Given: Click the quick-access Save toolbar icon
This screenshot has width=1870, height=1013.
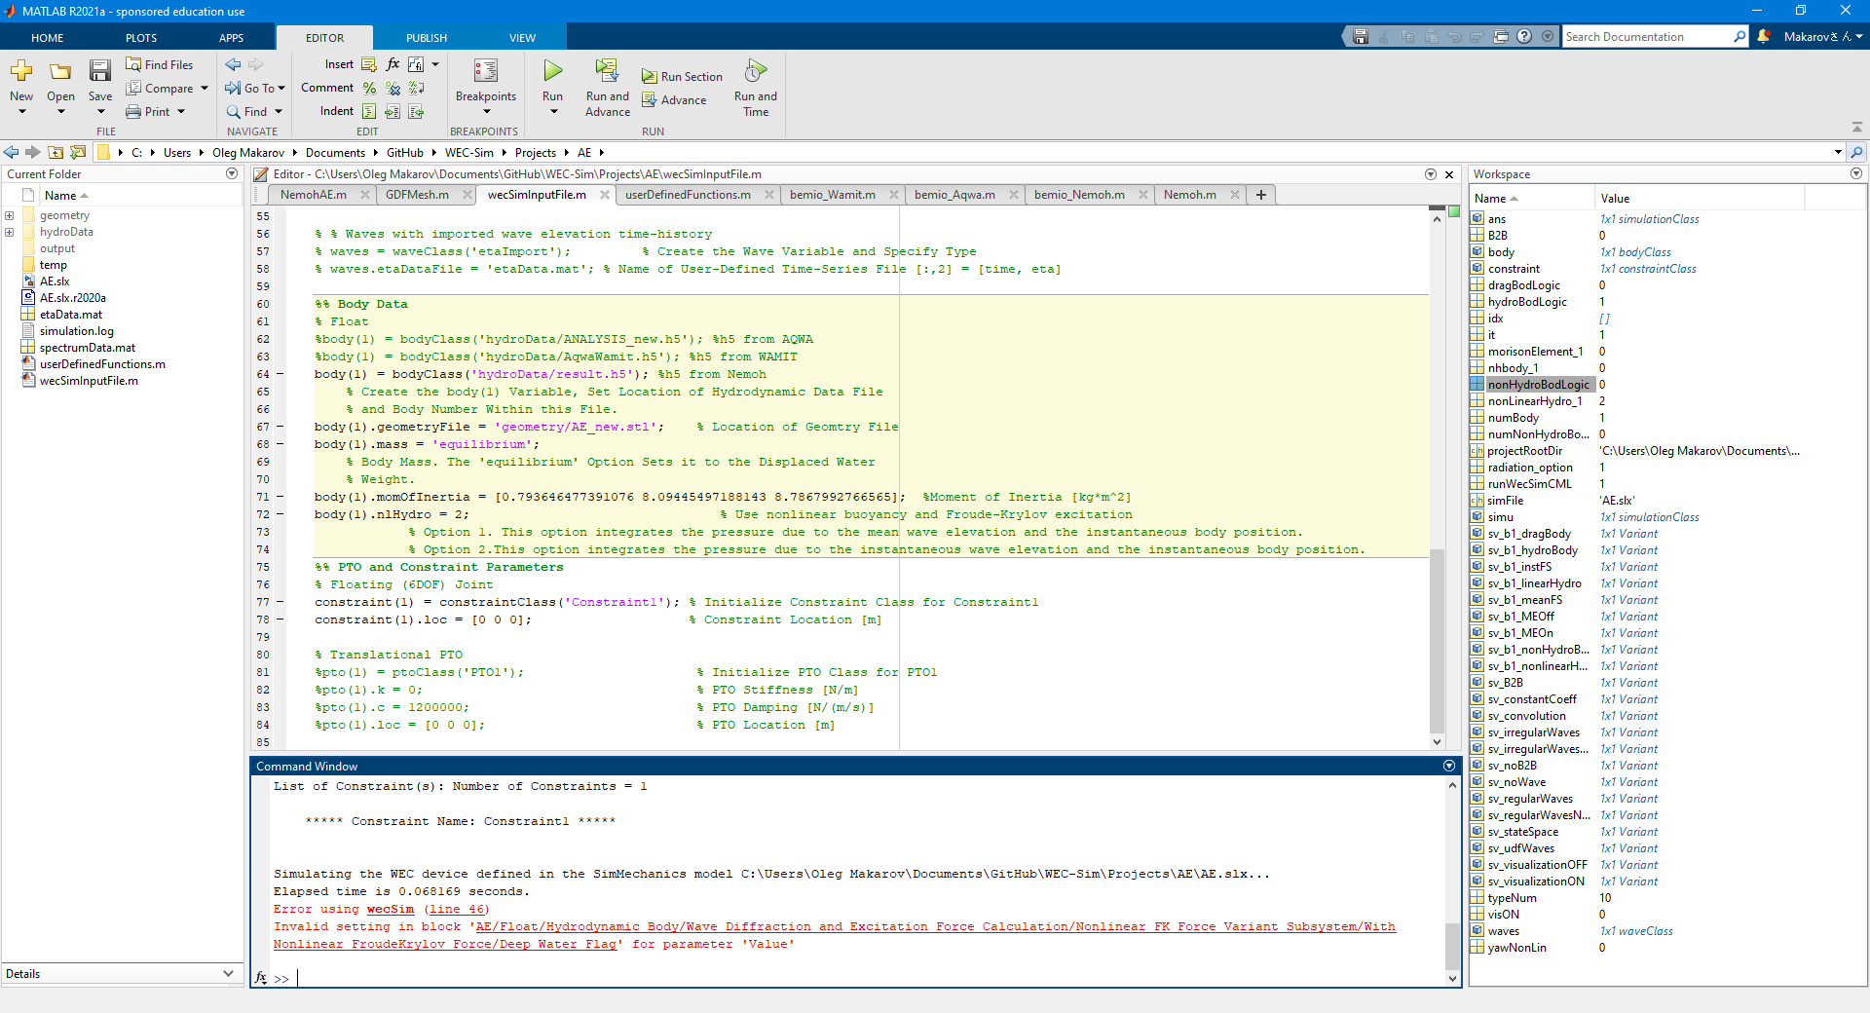Looking at the screenshot, I should click(1359, 36).
